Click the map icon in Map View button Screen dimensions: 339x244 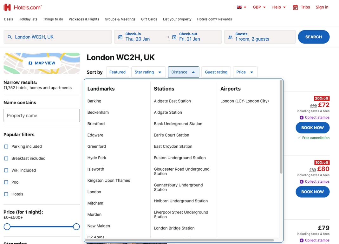point(30,63)
